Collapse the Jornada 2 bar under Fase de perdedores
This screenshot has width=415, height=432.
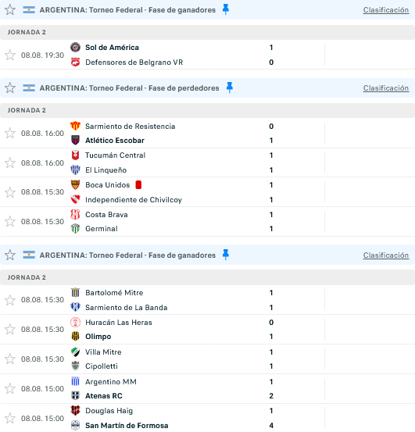pos(208,110)
